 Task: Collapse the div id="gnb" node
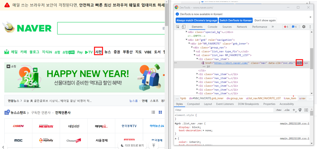(186, 40)
